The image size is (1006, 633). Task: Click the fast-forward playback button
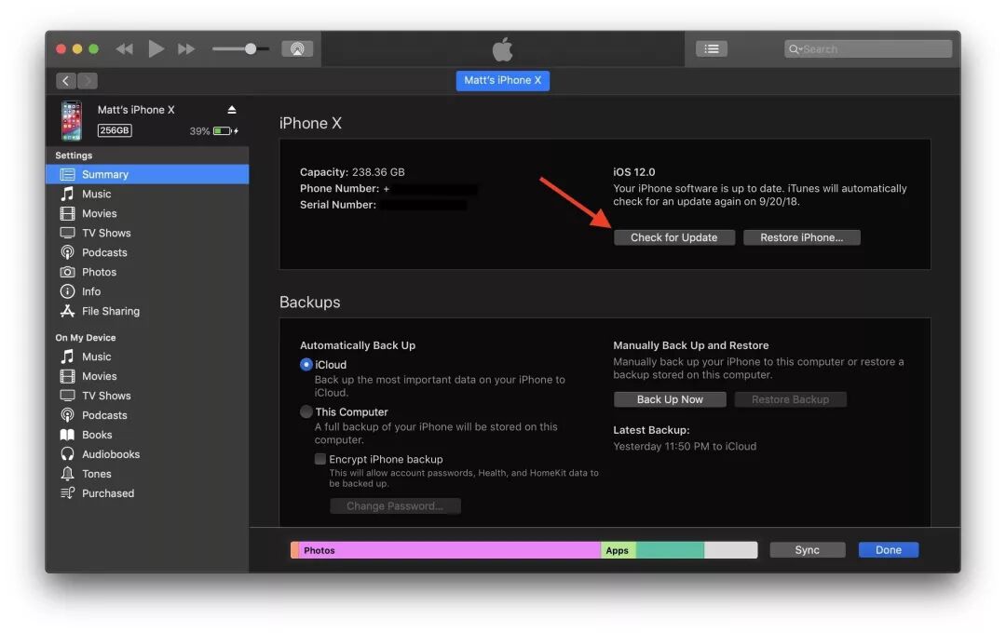tap(186, 48)
